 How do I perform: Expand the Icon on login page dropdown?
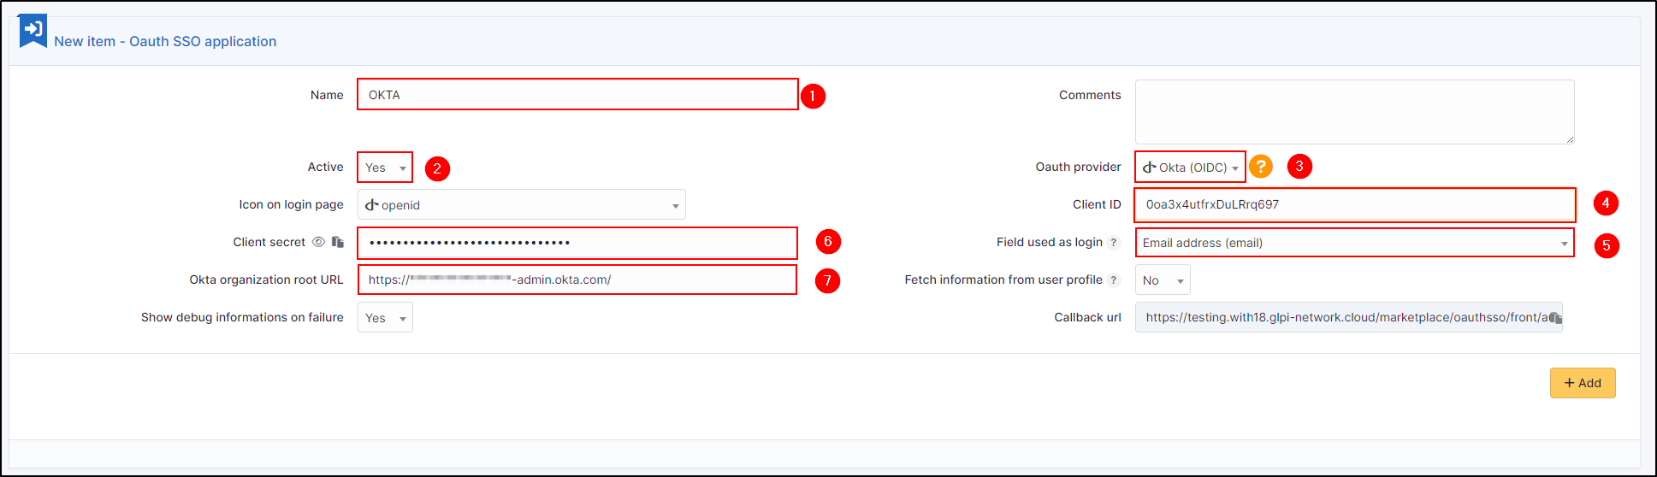[521, 205]
